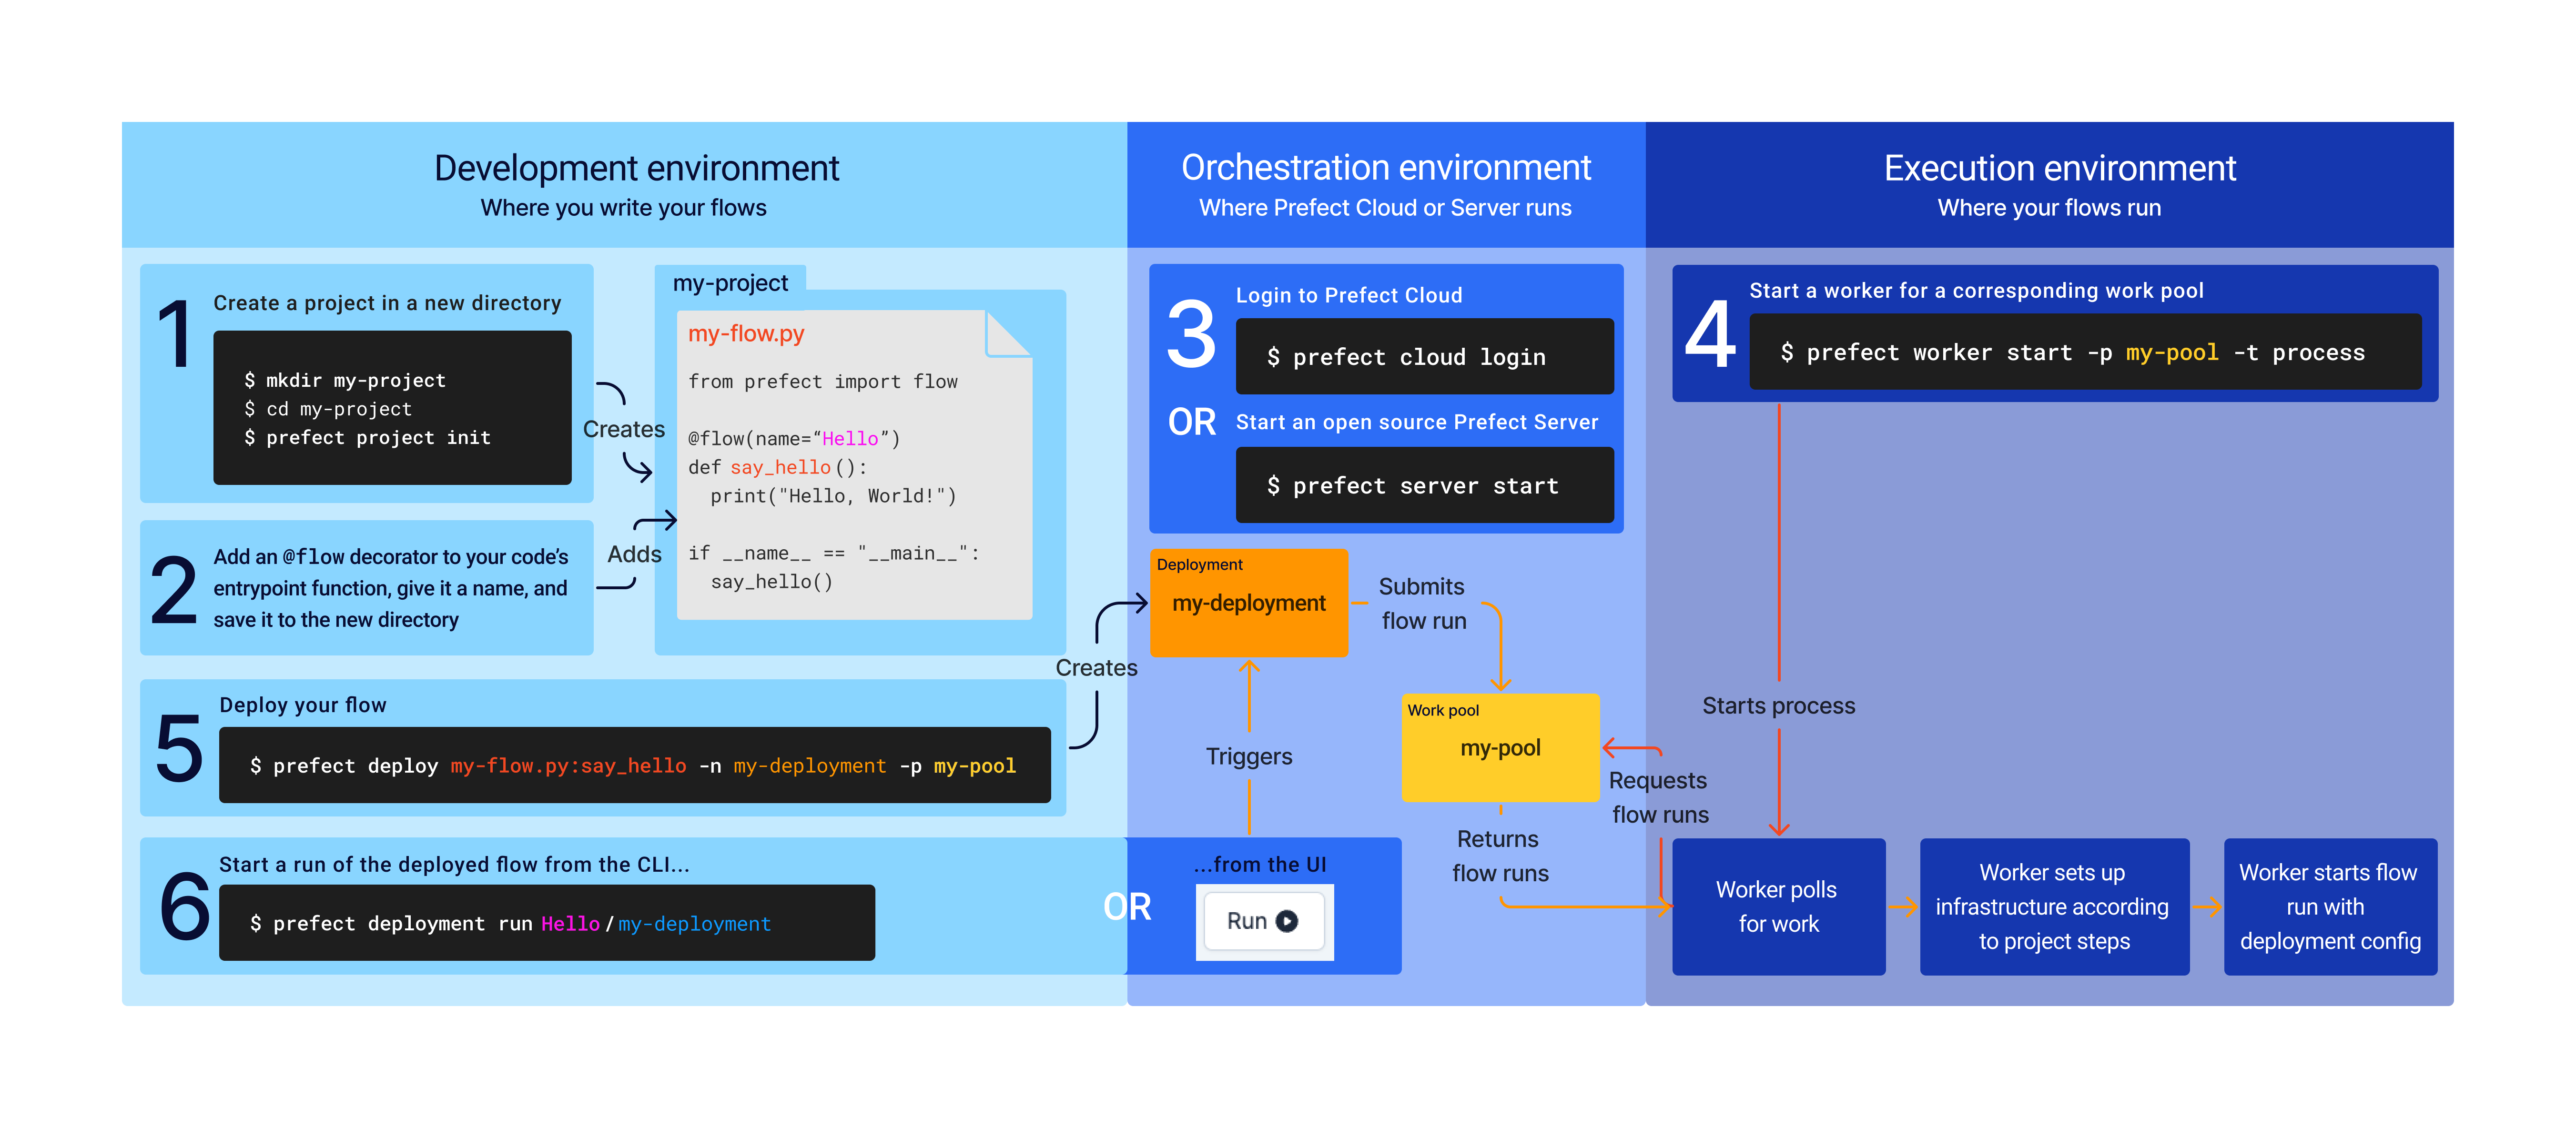Click the 'Submits flow run' label
This screenshot has height=1128, width=2576.
1423,604
